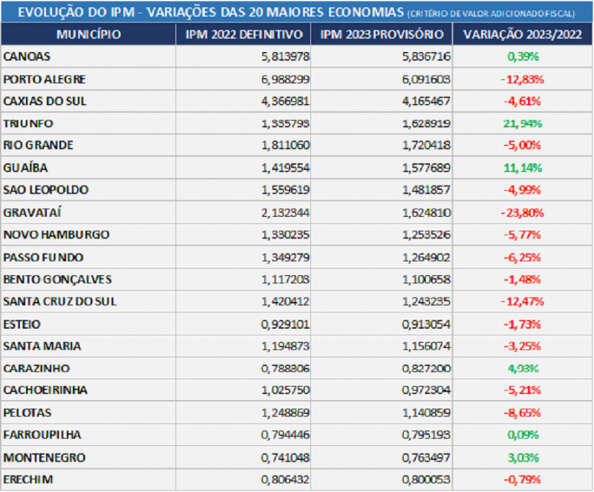This screenshot has width=594, height=492.
Task: Click the SANTA CRUZ DO SUL cell
Action: pos(88,301)
